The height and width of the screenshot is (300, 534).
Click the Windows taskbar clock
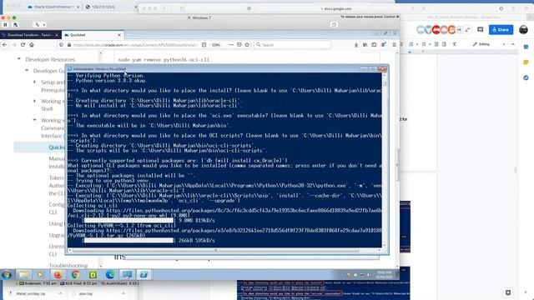point(384,274)
